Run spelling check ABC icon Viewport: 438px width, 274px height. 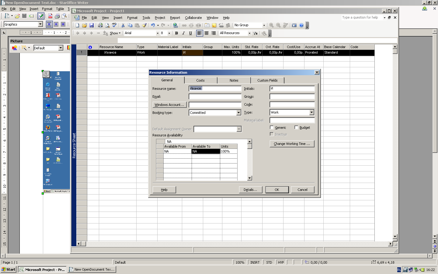click(x=114, y=25)
